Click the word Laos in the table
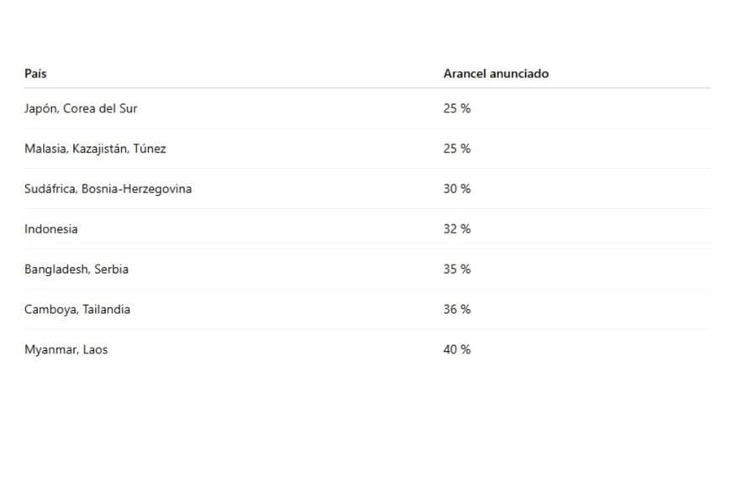This screenshot has height=487, width=731. [x=95, y=350]
